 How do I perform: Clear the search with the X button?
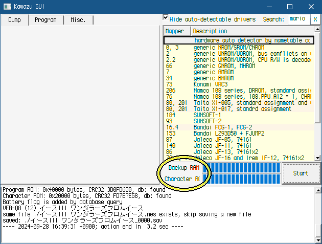(315, 19)
